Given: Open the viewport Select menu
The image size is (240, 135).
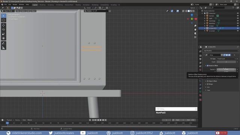Looking at the screenshot, I should [x=23, y=11].
